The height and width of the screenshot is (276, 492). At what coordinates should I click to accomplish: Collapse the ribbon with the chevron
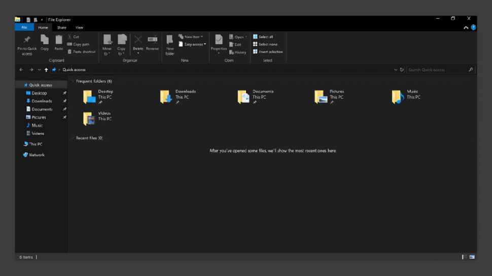pyautogui.click(x=466, y=27)
